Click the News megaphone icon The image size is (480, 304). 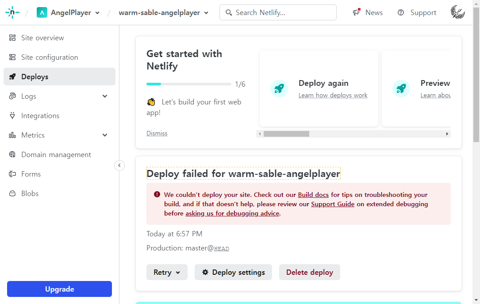click(x=356, y=12)
